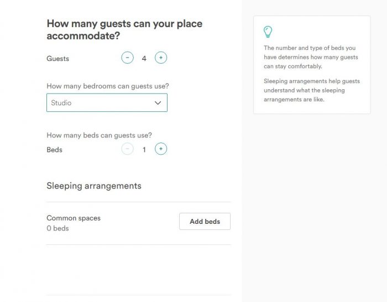Click the Guests label
387x302 pixels.
pos(57,59)
